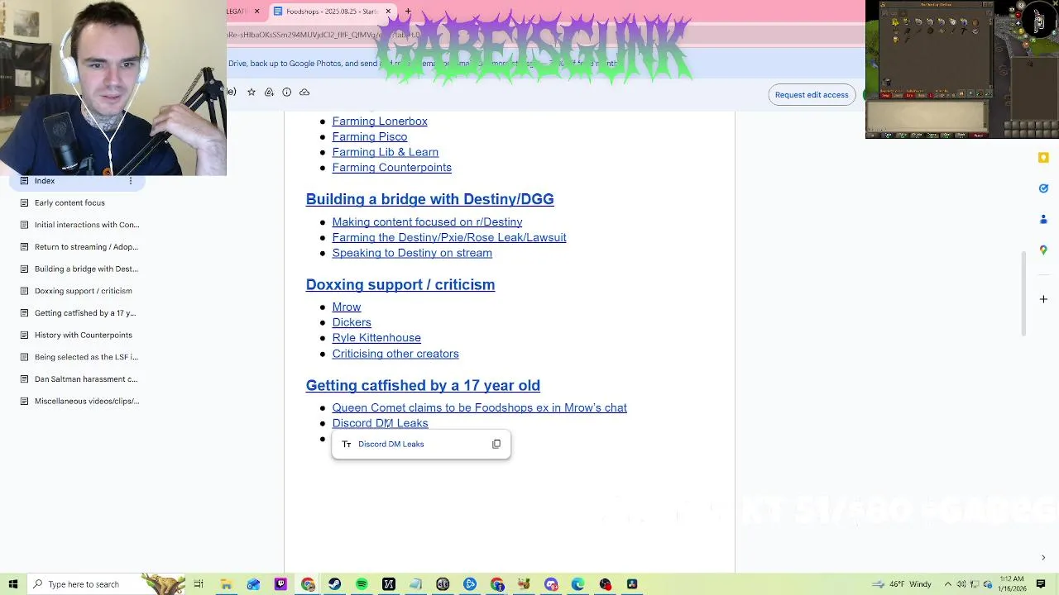The width and height of the screenshot is (1059, 595).
Task: Click the Windows Start button
Action: pyautogui.click(x=13, y=584)
